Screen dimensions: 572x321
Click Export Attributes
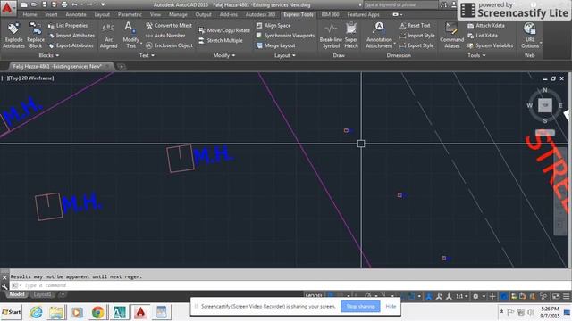point(71,45)
